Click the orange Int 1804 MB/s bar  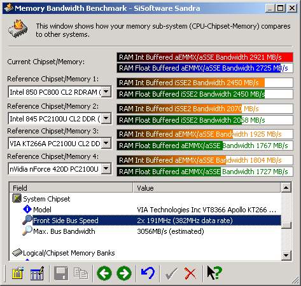click(205, 160)
